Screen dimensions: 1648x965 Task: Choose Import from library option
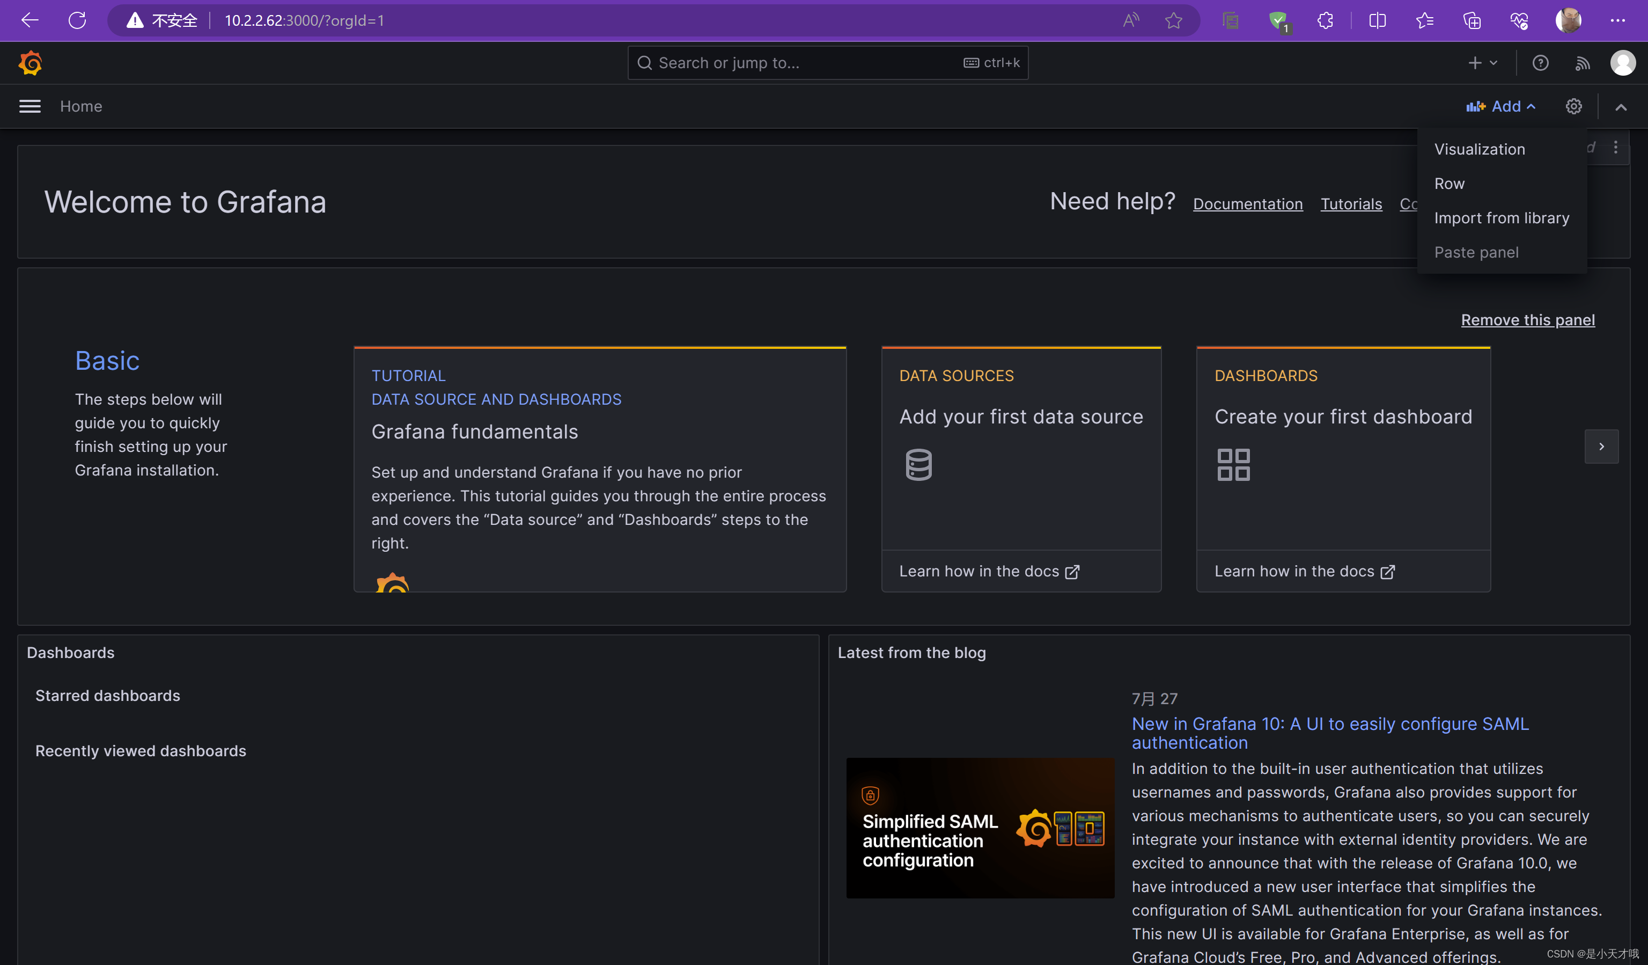(x=1502, y=218)
